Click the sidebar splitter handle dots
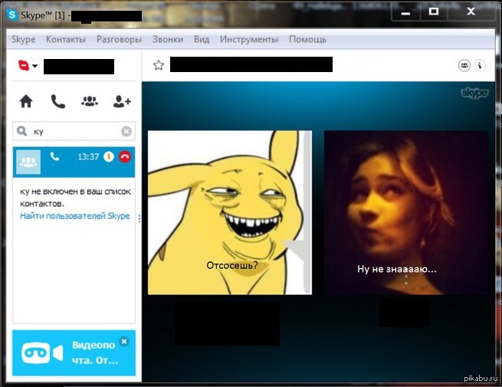 [x=139, y=218]
